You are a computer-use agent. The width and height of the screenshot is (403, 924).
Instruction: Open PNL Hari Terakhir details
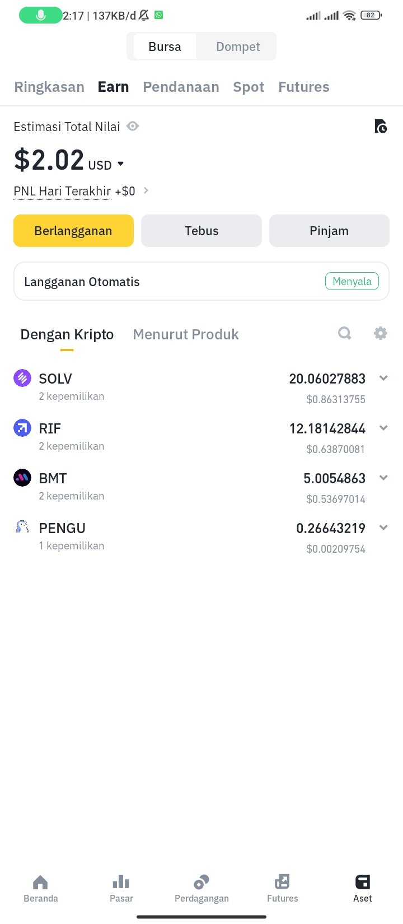click(146, 191)
